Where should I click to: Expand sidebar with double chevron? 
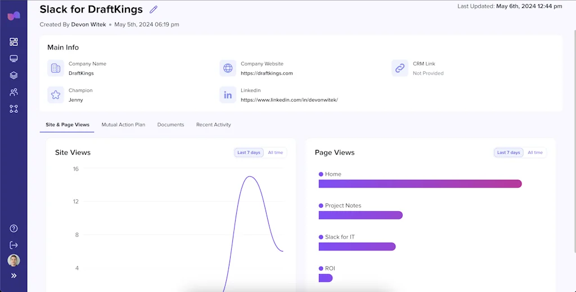pos(14,276)
